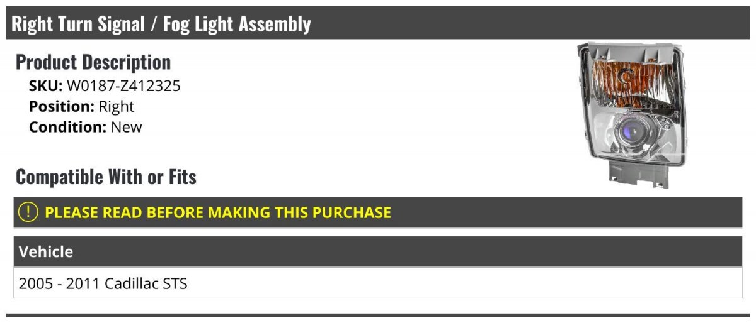The image size is (756, 323).
Task: Click the Condition: label
Action: point(68,127)
